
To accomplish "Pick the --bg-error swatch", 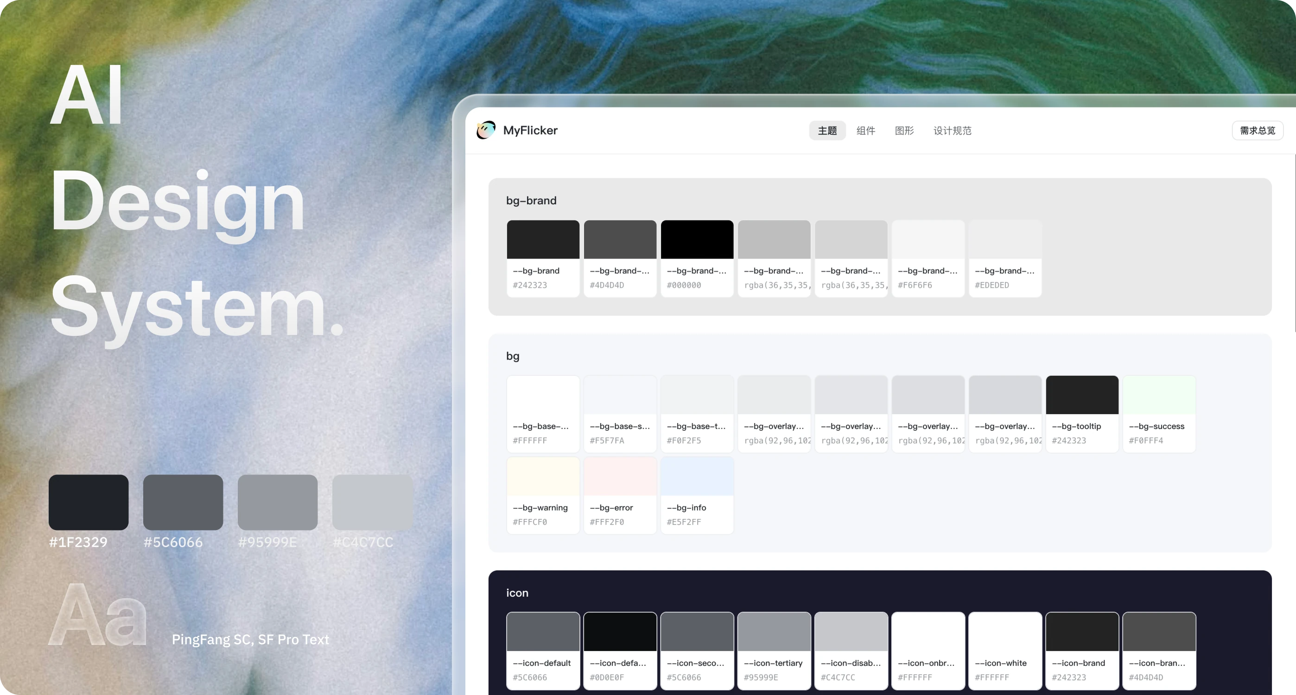I will click(x=620, y=495).
